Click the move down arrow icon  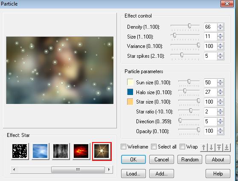point(211,147)
